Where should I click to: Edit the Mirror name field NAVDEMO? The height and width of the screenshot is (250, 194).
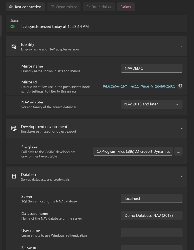[x=152, y=68]
